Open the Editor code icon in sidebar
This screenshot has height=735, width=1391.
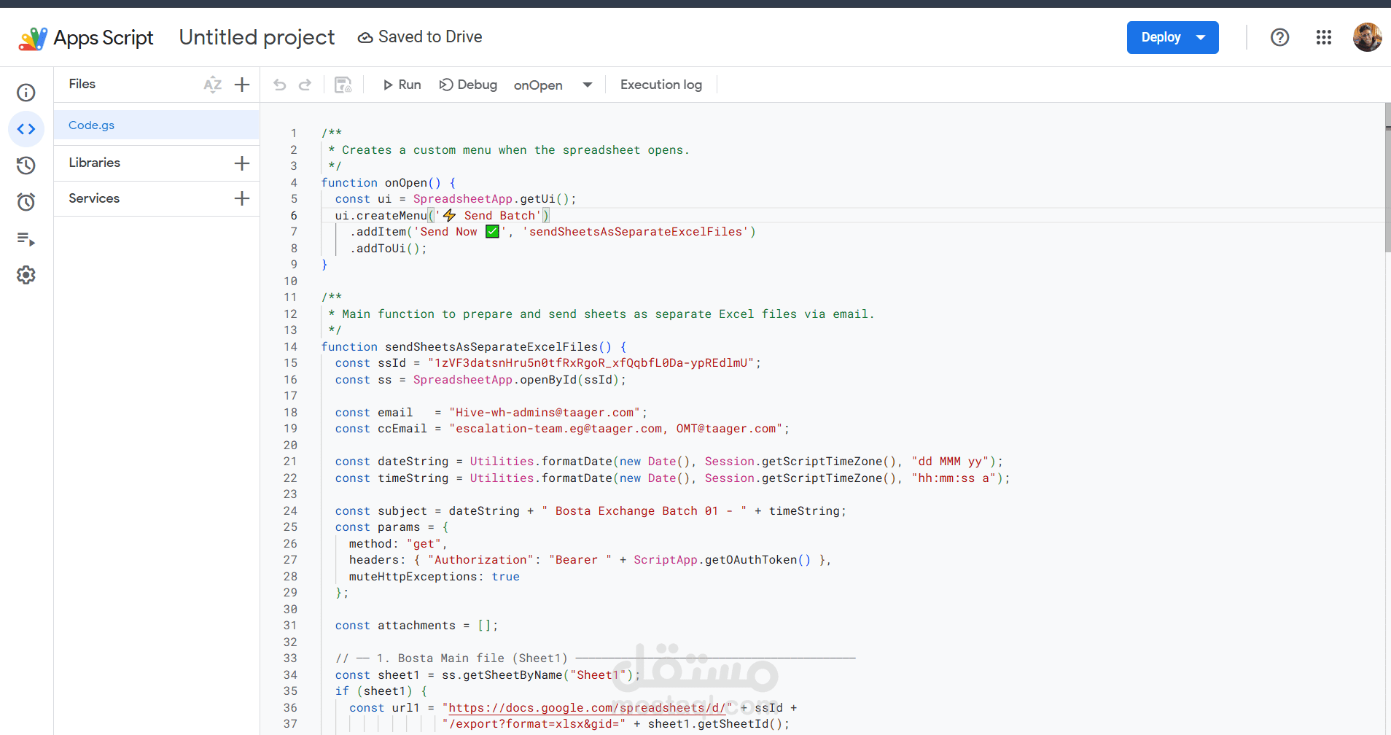(x=26, y=129)
